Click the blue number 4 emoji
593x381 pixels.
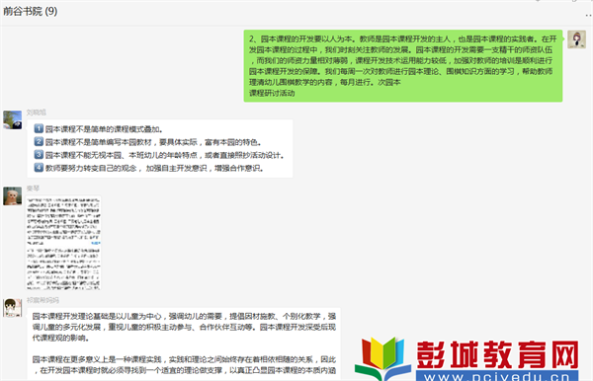coord(39,167)
